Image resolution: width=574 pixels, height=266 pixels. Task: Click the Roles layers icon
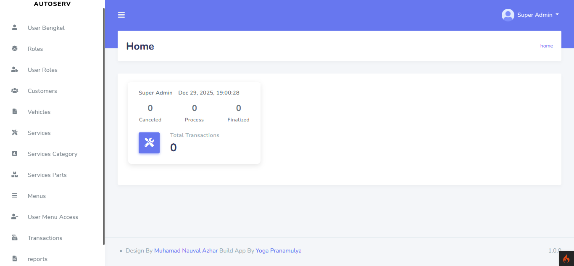click(15, 49)
